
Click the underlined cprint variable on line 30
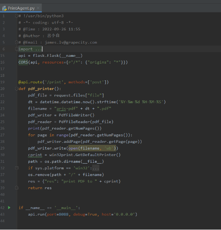pos(35,155)
